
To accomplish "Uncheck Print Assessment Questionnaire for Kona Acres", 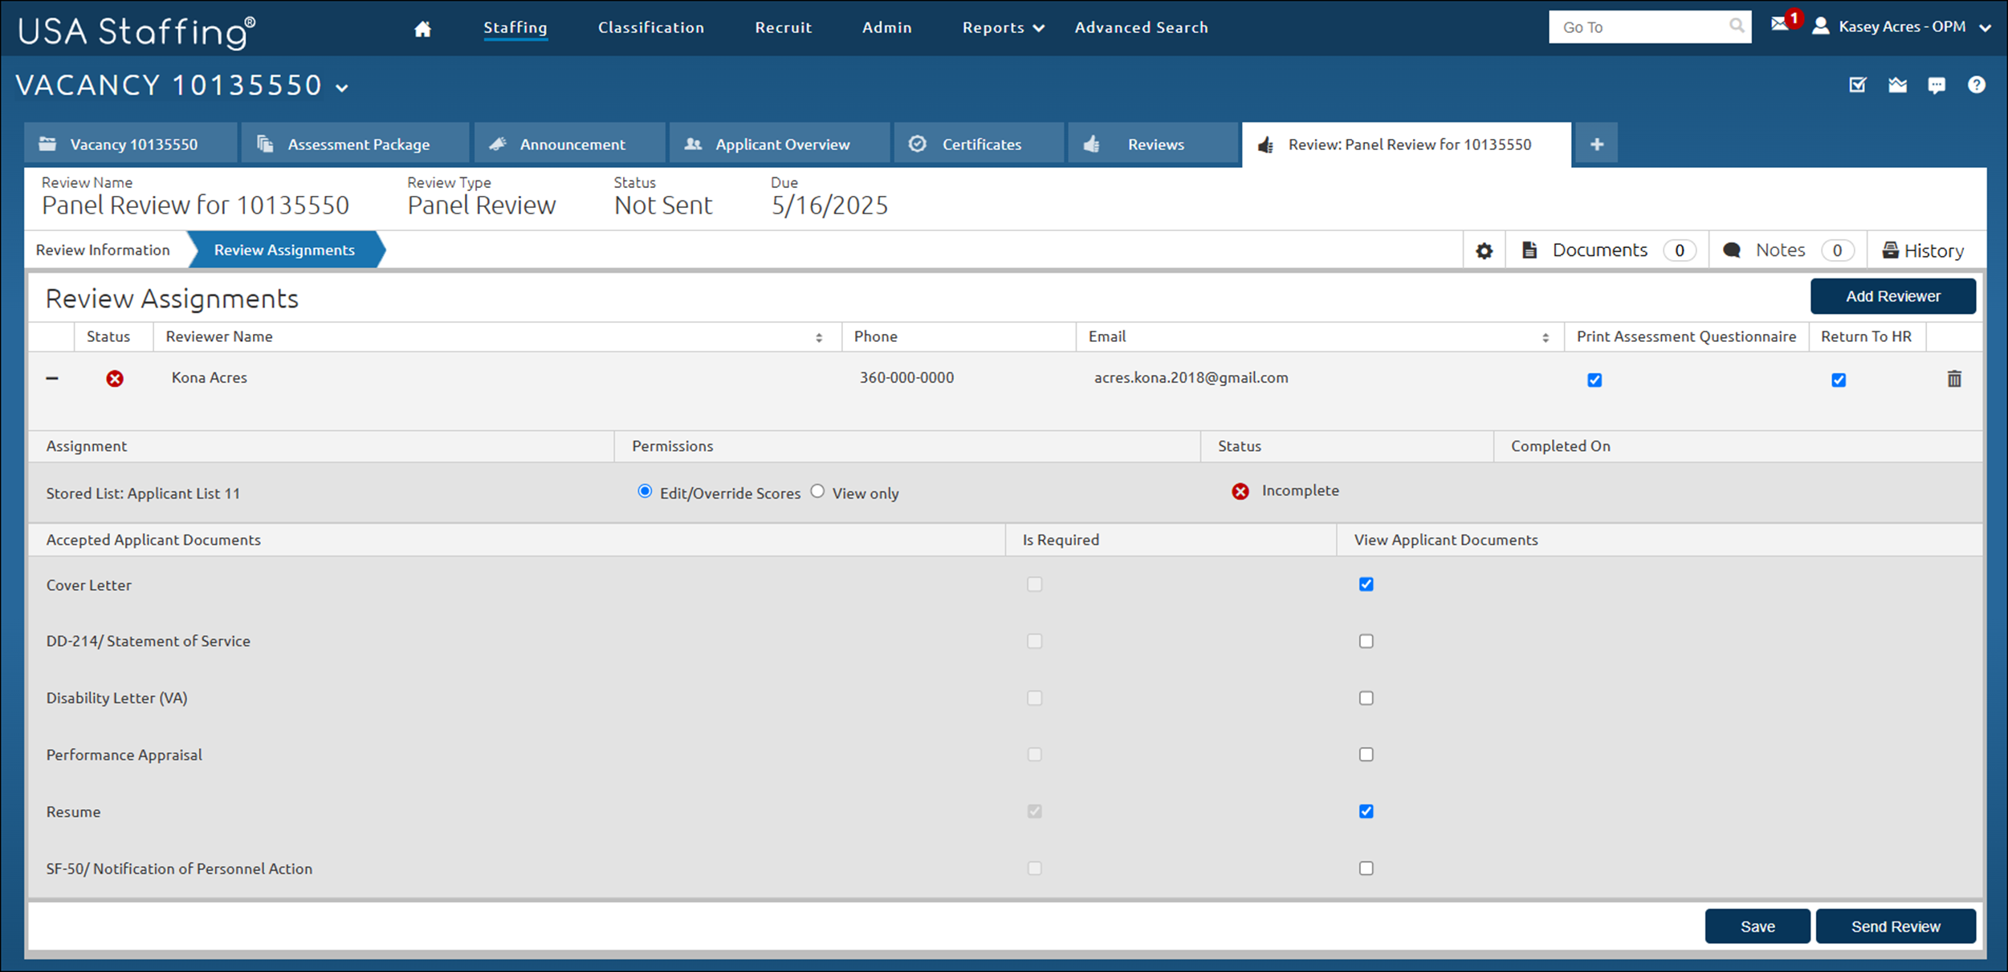I will tap(1595, 380).
